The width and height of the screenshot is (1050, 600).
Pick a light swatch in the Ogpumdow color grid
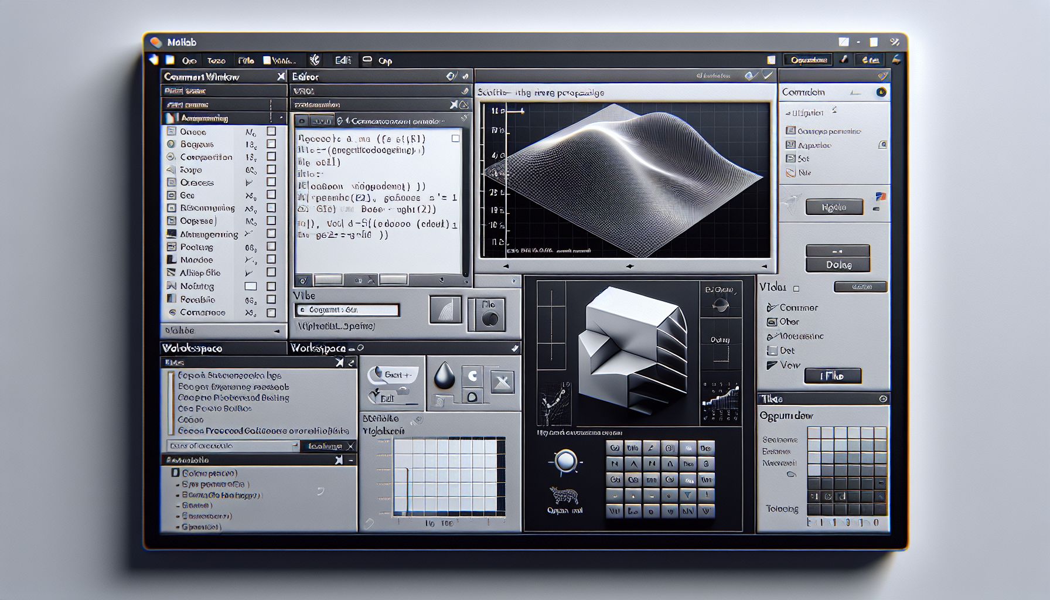(x=814, y=434)
